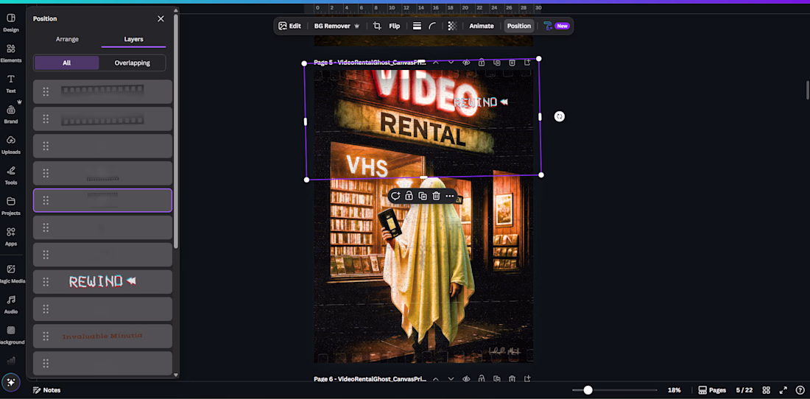The image size is (810, 399).
Task: Click the Page 6 title text
Action: point(370,379)
